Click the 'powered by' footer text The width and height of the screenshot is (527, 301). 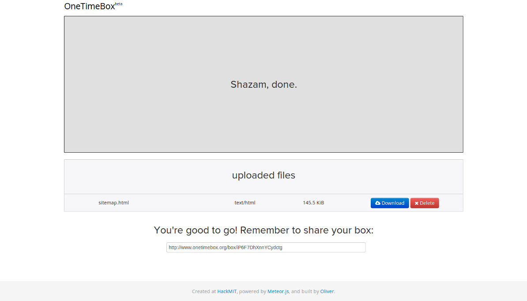click(x=252, y=291)
